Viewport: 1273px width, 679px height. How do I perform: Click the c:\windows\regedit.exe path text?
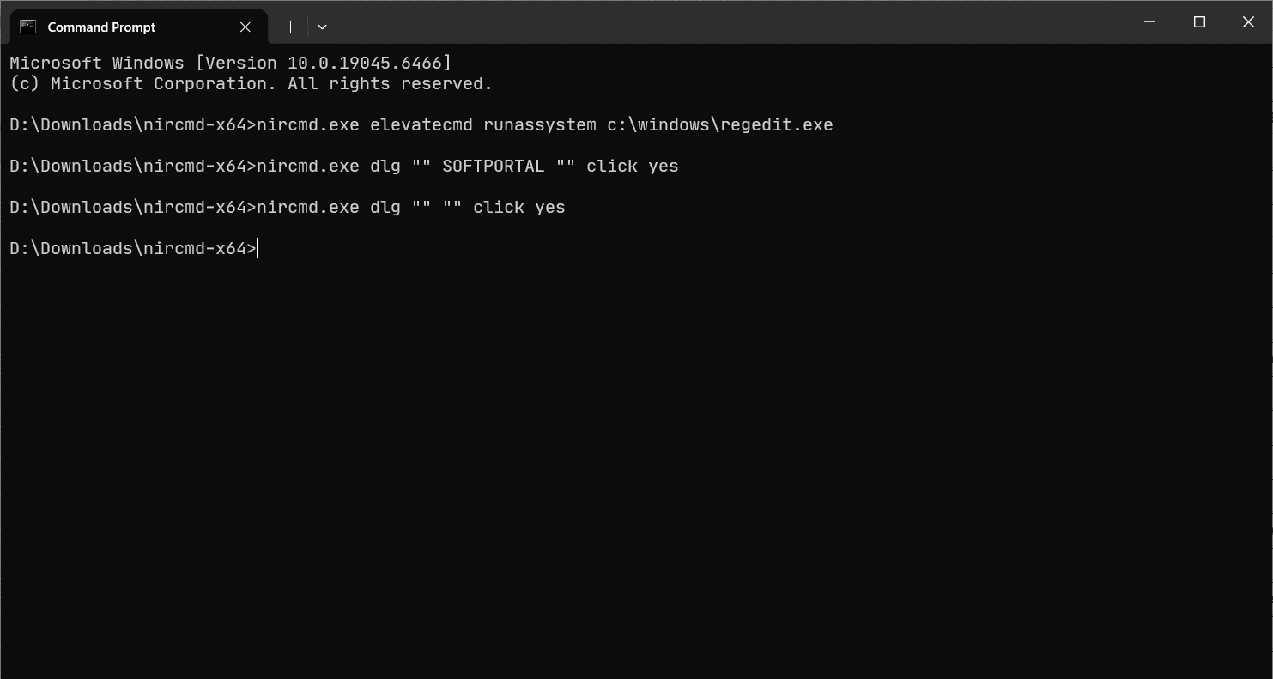[719, 125]
